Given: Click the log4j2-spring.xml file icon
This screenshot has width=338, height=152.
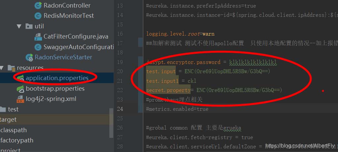Looking at the screenshot, I should point(20,99).
